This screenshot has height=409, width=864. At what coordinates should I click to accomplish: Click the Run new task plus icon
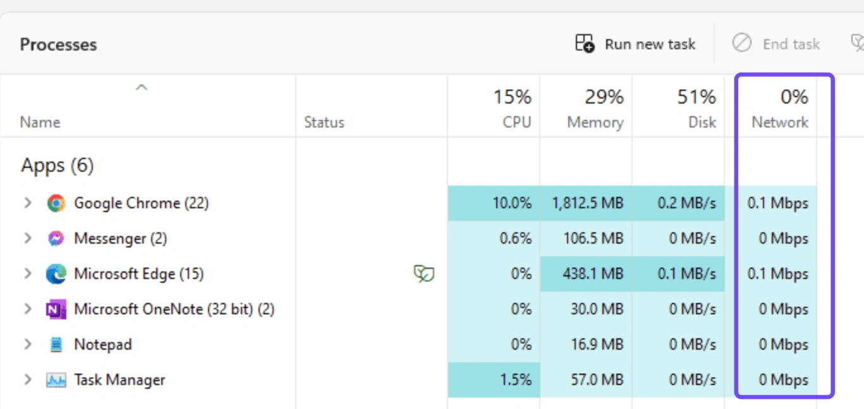585,44
